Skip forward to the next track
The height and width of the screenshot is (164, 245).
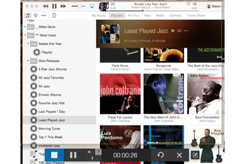pyautogui.click(x=63, y=6)
